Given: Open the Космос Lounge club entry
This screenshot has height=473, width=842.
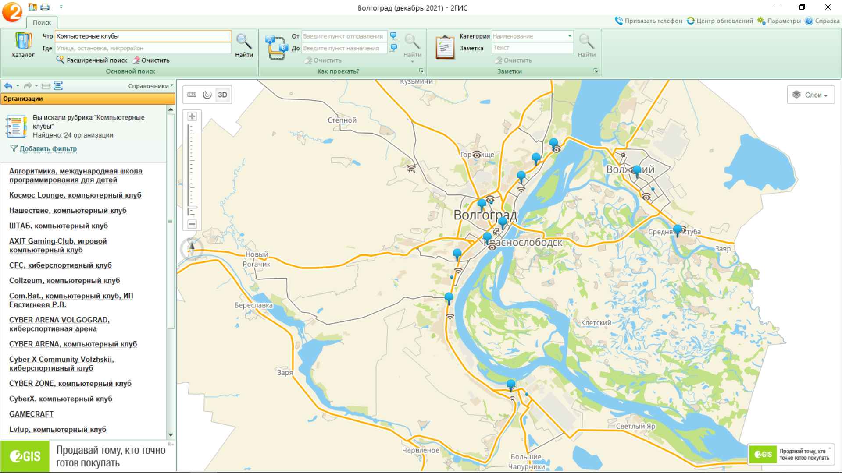Looking at the screenshot, I should (75, 195).
